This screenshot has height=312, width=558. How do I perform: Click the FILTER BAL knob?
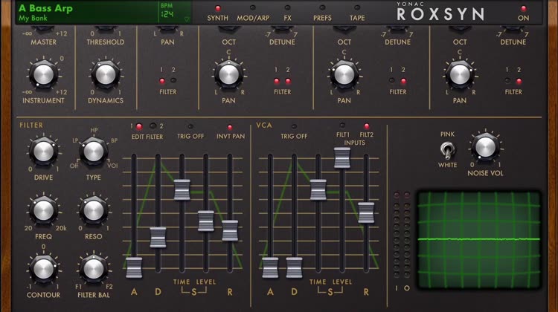click(x=93, y=269)
